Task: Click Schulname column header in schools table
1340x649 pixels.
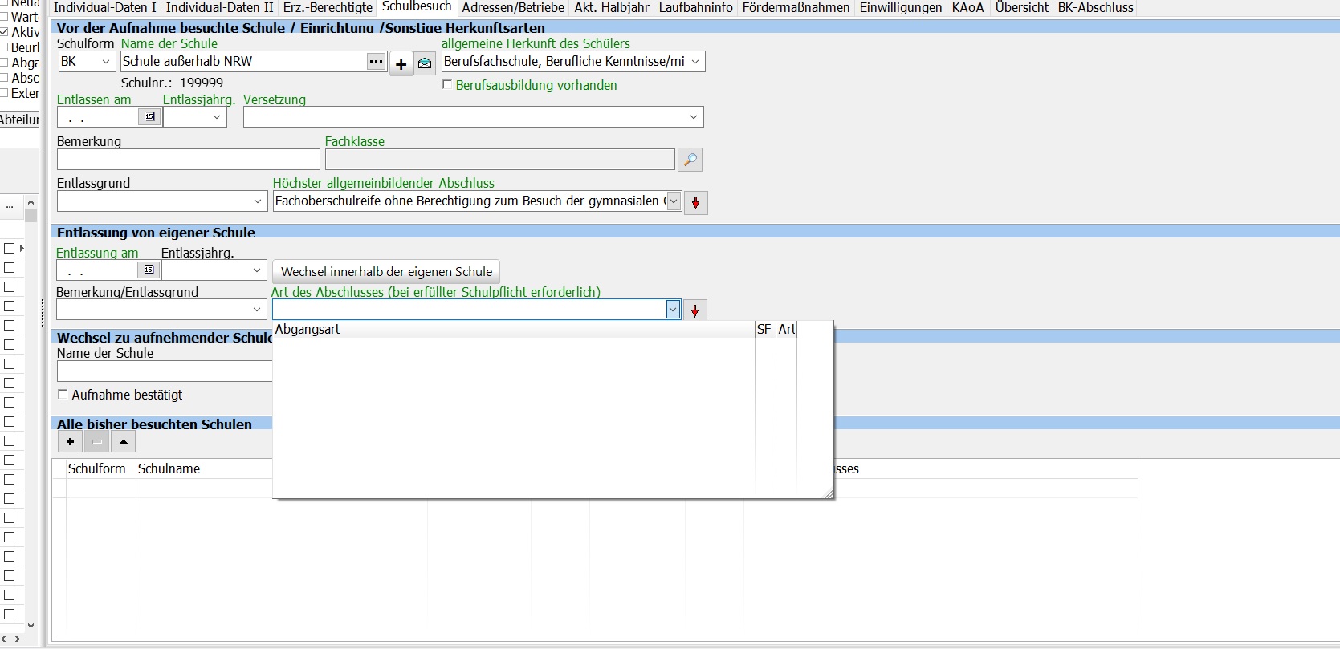Action: (204, 468)
